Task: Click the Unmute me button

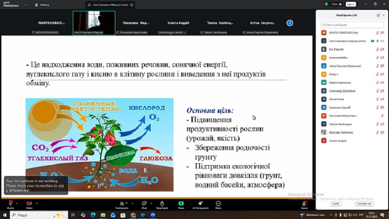Action: [x=364, y=203]
